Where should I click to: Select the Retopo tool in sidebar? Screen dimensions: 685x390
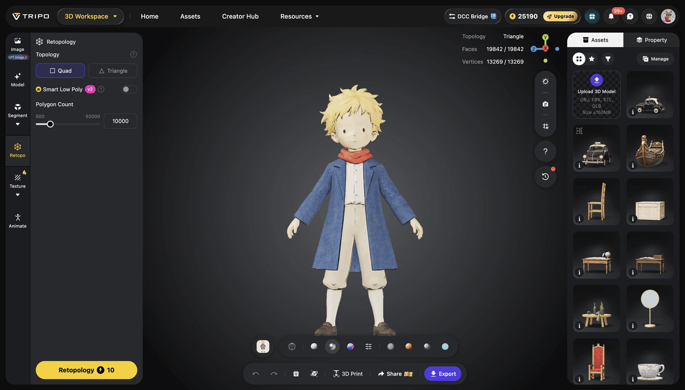coord(18,150)
